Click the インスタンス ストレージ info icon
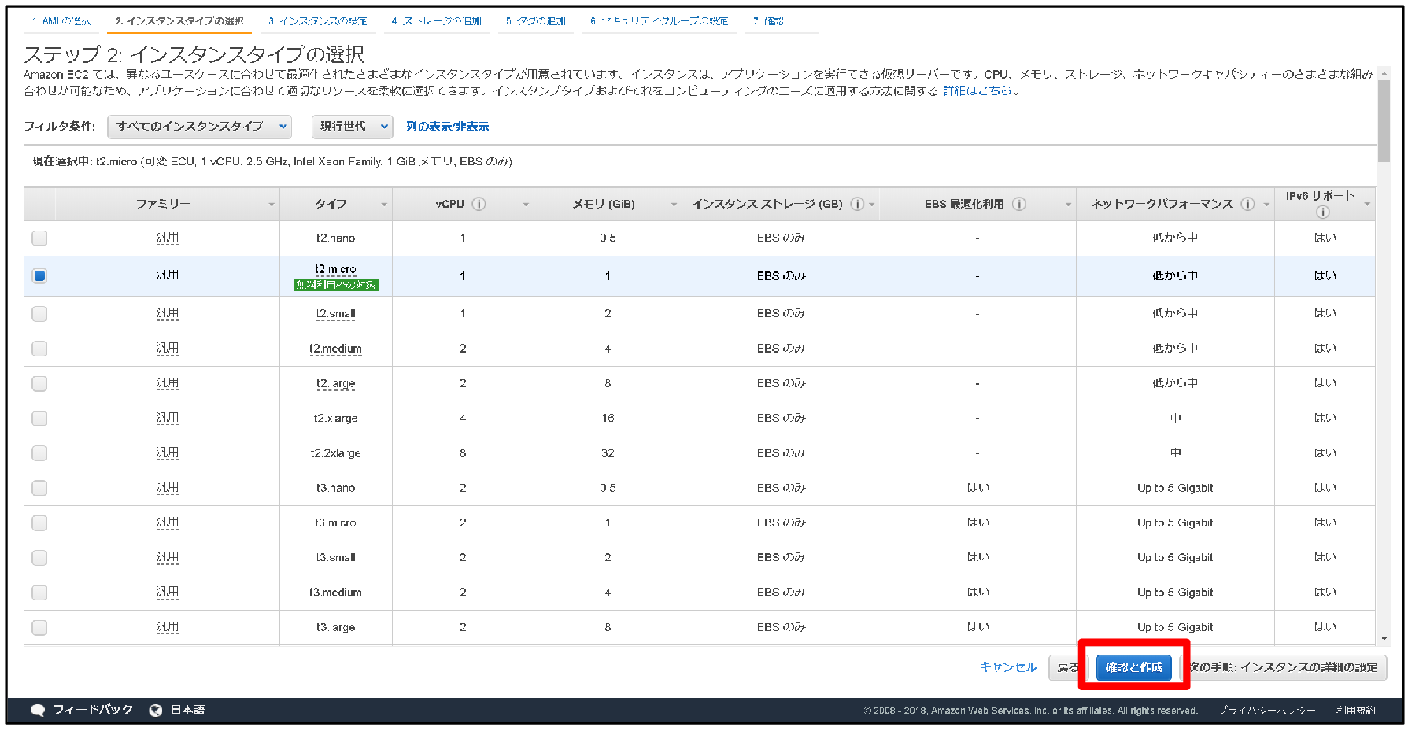1408x731 pixels. pyautogui.click(x=858, y=203)
